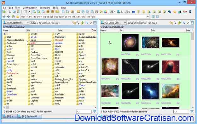
Task: Open the right panel Local Disk drive dropdown
Action: pos(113,23)
